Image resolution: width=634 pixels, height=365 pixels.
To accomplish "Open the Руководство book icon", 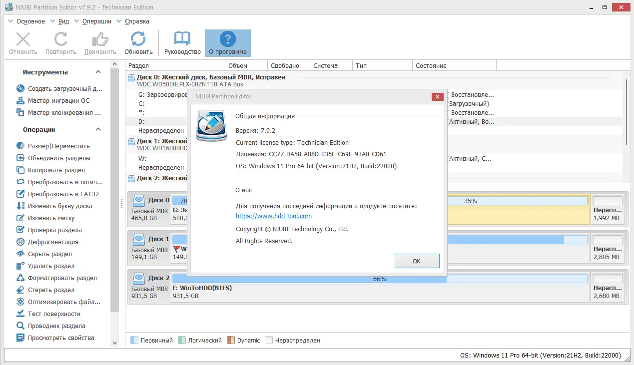I will (x=182, y=39).
